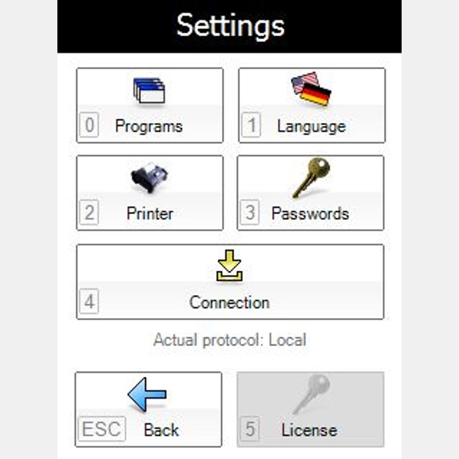Click the number 0 shortcut box
This screenshot has height=459, width=459.
89,125
